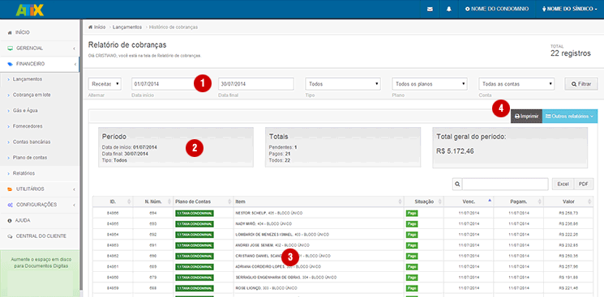Click ROSE LIONÇO row item
Screen dimensions: 604x297
[266, 288]
